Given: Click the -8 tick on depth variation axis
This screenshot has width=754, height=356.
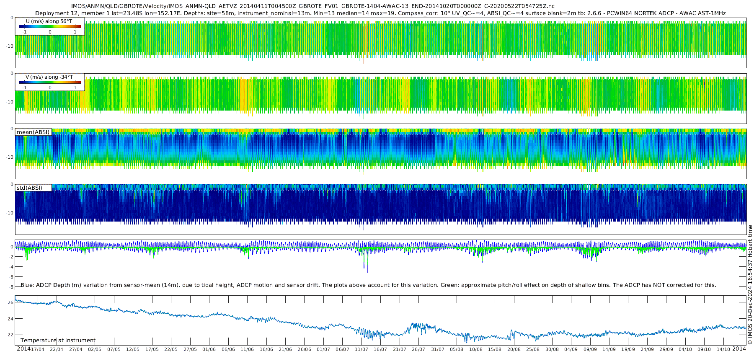Looking at the screenshot, I should tap(11, 287).
